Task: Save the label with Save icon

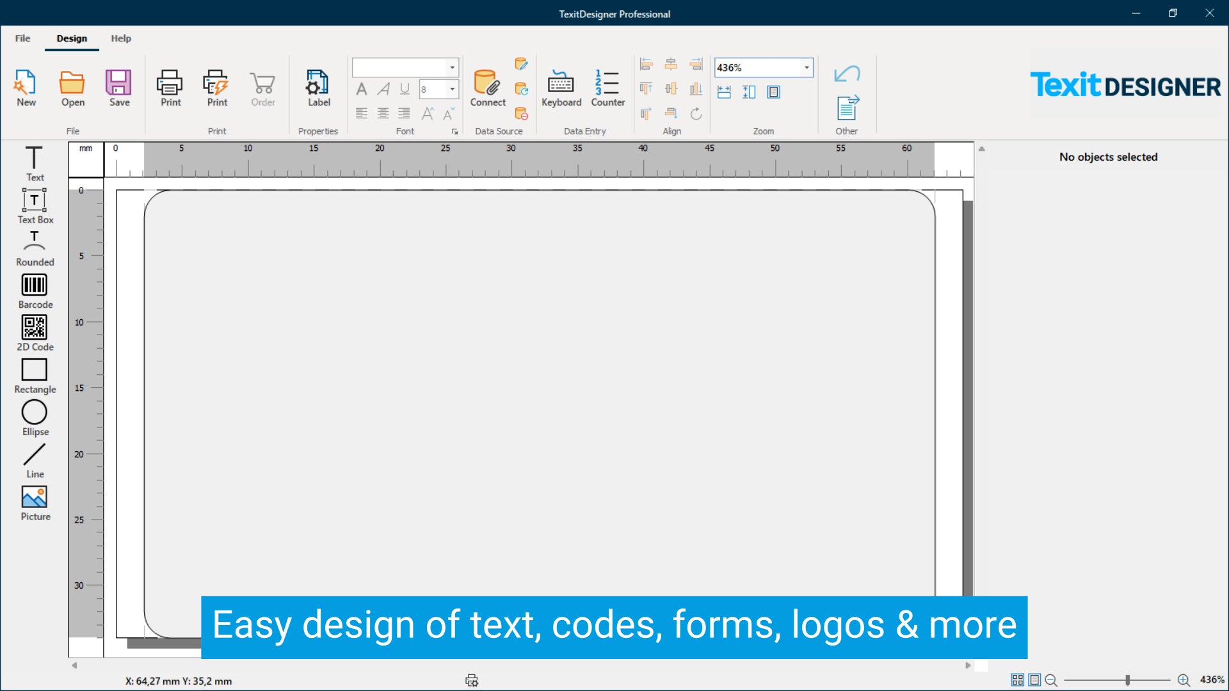Action: (x=119, y=88)
